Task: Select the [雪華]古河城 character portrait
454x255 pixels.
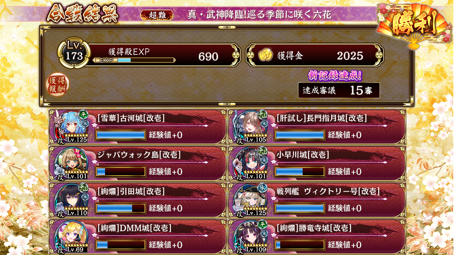Action: click(x=71, y=126)
